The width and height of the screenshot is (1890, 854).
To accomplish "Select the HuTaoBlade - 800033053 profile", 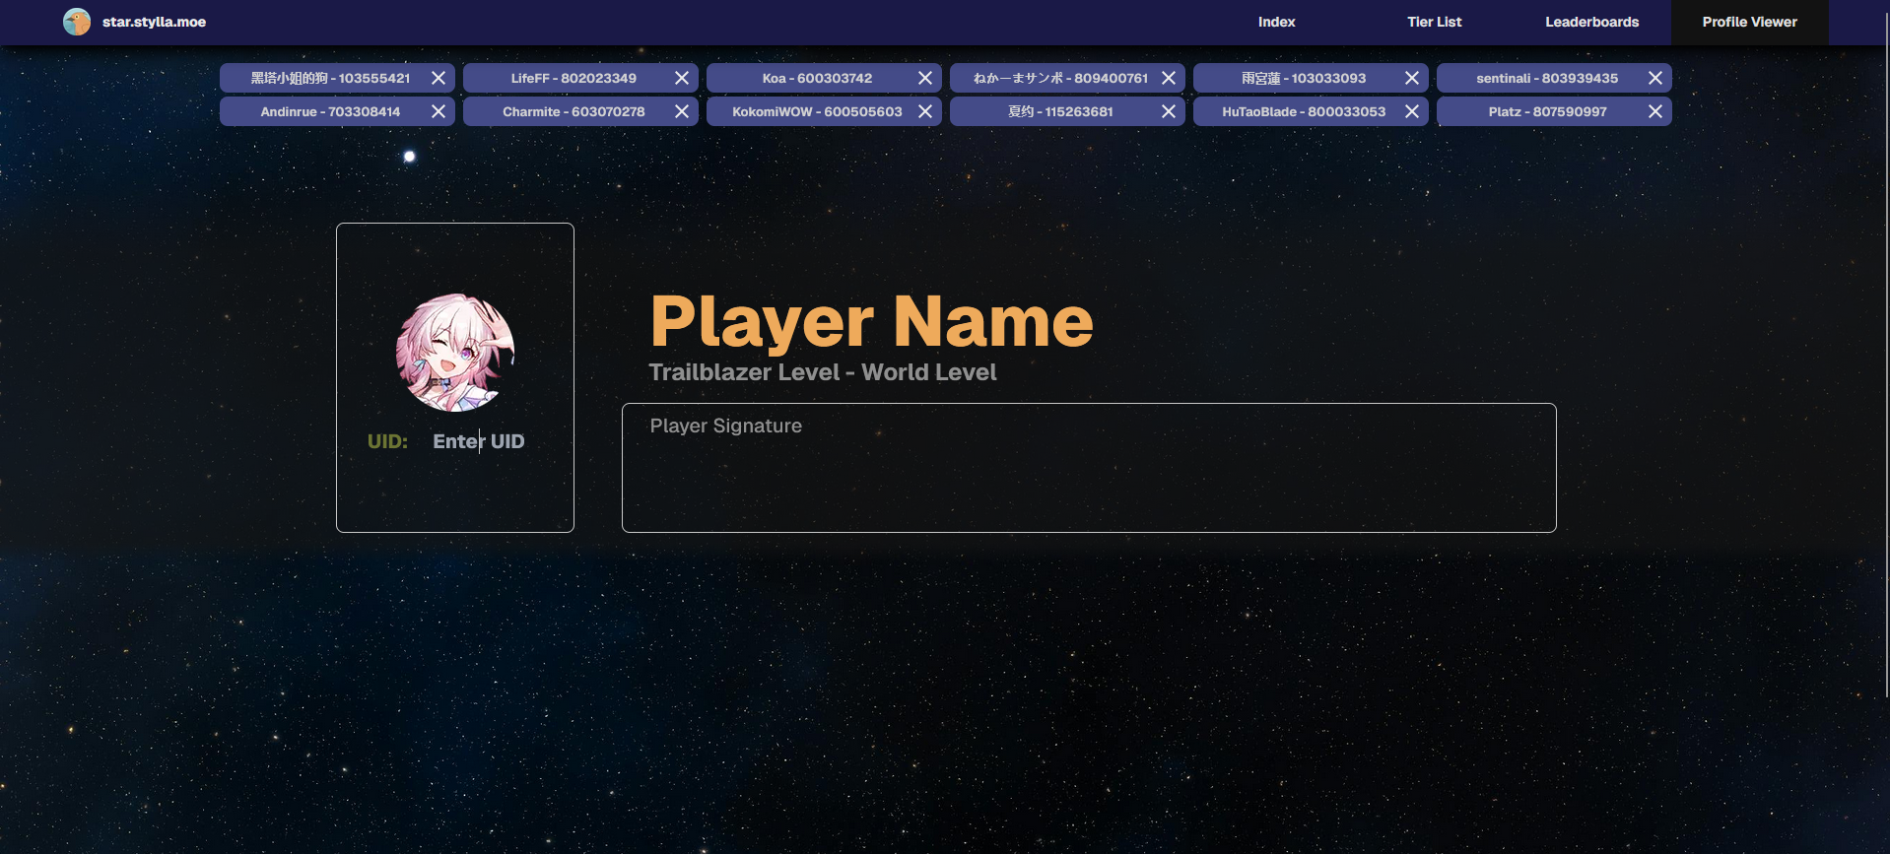I will click(1303, 111).
